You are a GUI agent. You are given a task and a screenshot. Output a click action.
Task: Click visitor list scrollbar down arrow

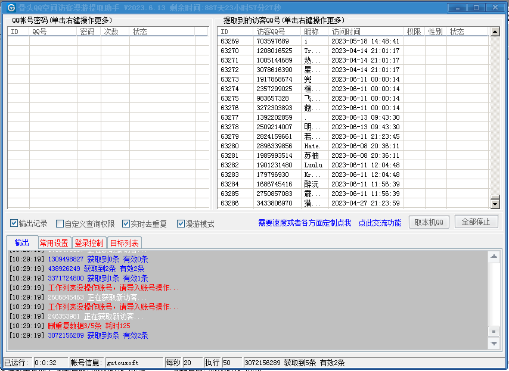(495, 204)
